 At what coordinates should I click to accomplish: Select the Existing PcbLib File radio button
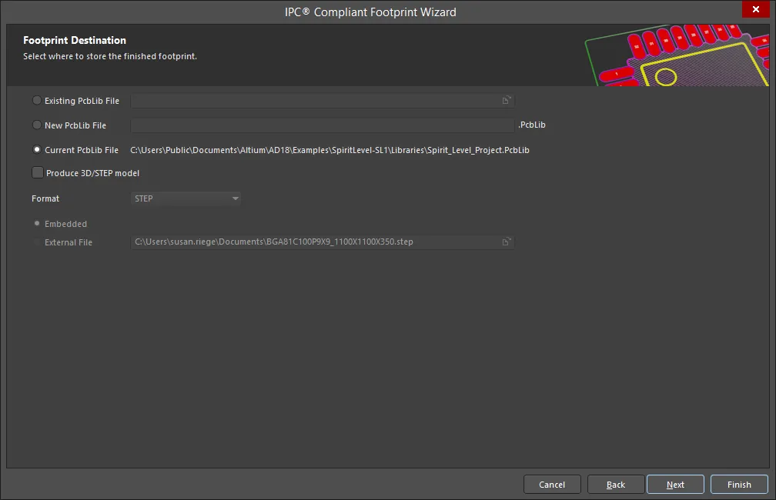pos(37,101)
